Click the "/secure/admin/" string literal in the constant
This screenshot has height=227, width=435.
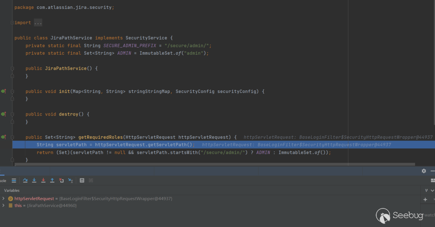click(x=187, y=46)
